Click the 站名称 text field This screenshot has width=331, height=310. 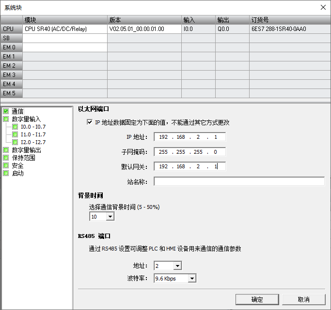[x=239, y=181]
